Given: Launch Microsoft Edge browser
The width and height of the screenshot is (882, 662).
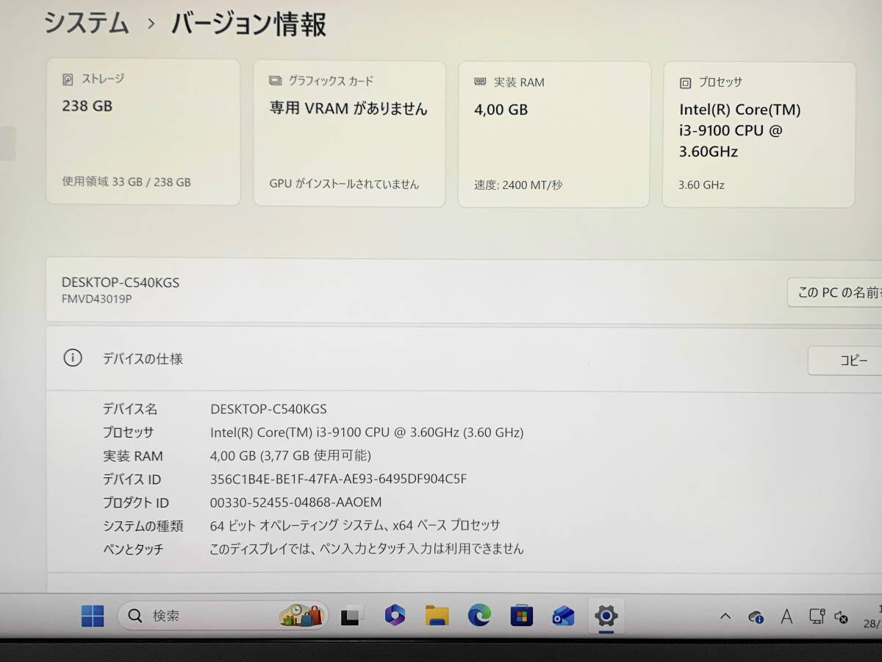Looking at the screenshot, I should (479, 615).
